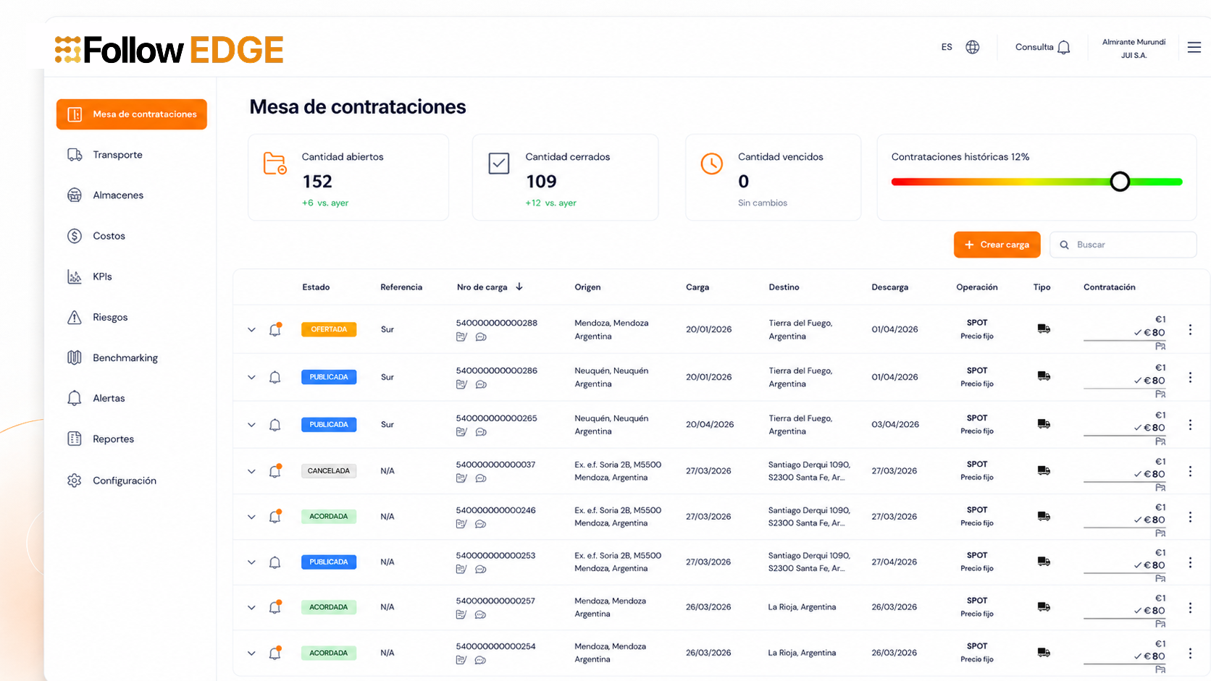Expand row for carga 540000000000265
This screenshot has height=681, width=1211.
point(251,426)
